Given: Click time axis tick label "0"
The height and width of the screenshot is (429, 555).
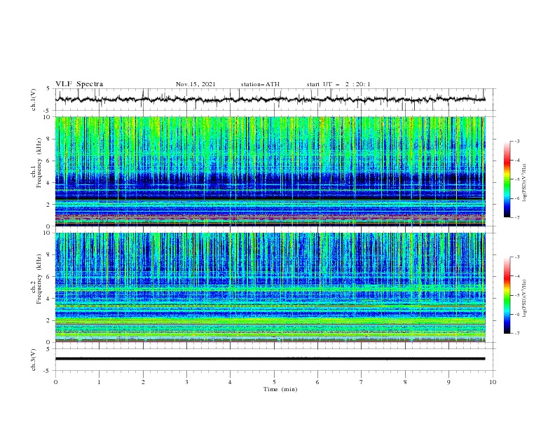Looking at the screenshot, I should pyautogui.click(x=55, y=382).
